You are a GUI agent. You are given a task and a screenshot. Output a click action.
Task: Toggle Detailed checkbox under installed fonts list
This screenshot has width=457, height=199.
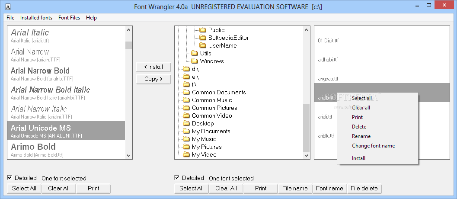coord(10,177)
